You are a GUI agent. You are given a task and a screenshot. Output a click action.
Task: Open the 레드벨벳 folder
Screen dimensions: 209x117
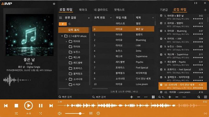pos(76,63)
